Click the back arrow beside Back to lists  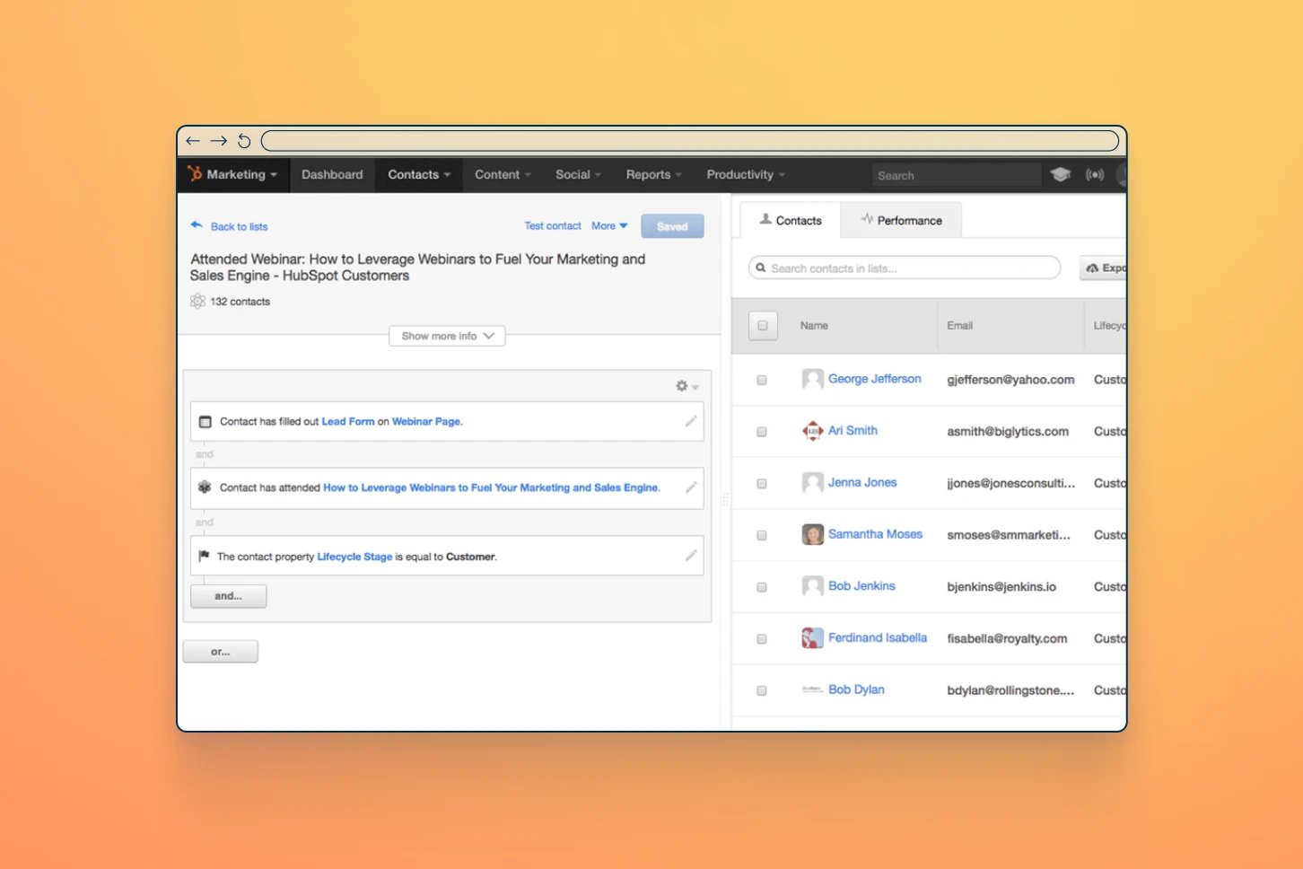[197, 225]
